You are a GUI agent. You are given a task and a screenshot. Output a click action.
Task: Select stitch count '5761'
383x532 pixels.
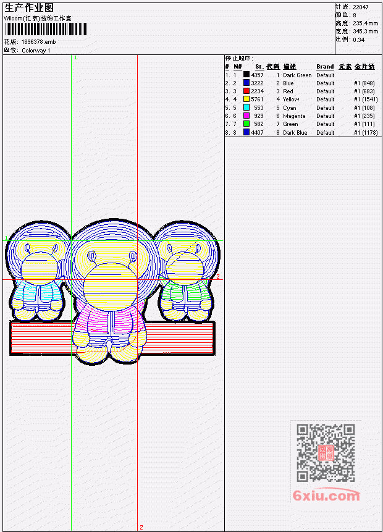257,99
